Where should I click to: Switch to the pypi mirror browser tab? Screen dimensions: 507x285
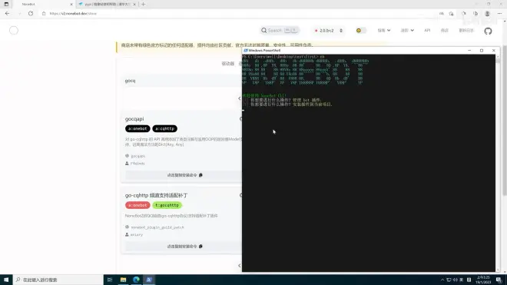point(107,4)
